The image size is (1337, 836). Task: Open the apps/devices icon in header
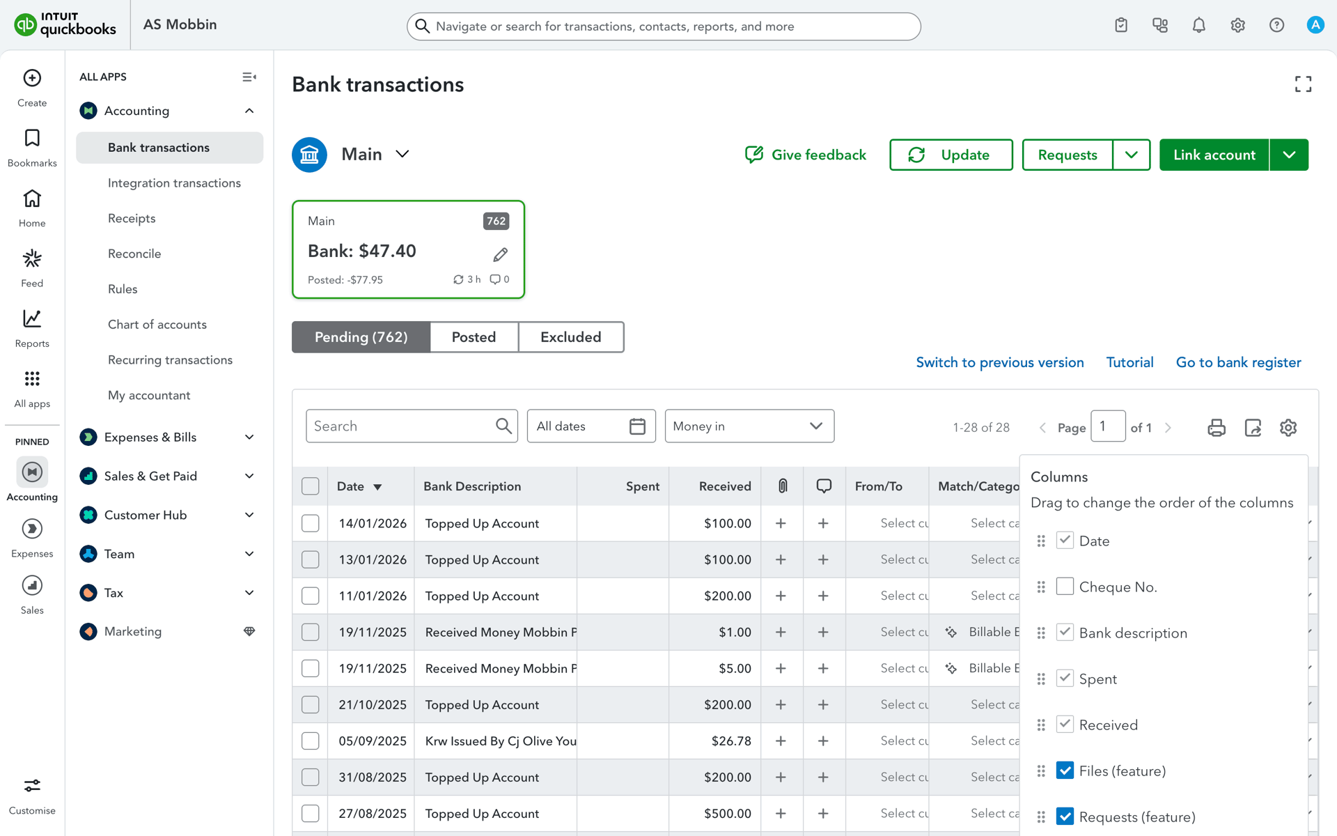(x=1160, y=26)
